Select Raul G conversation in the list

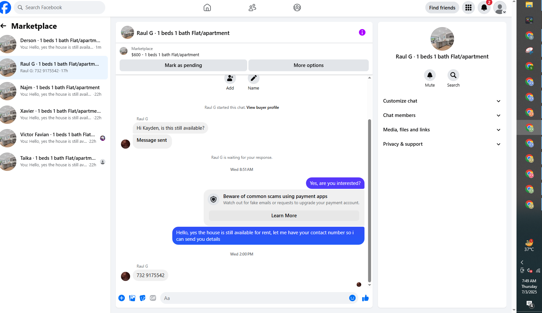[x=54, y=67]
